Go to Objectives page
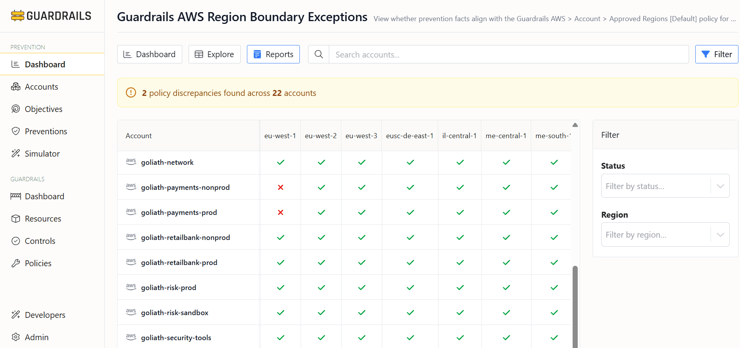 click(44, 109)
